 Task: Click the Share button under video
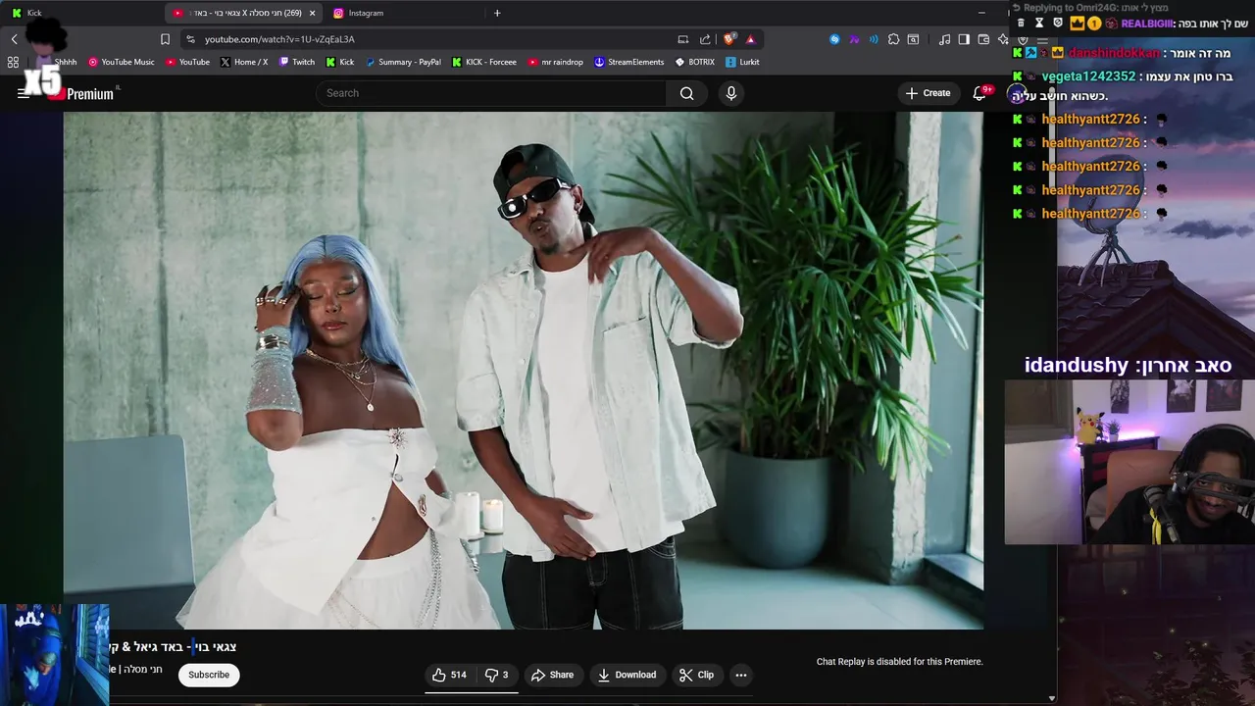(552, 675)
